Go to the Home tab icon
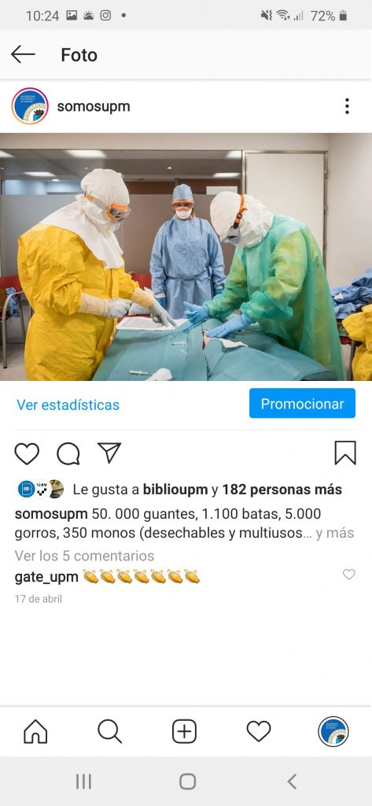372x806 pixels. (x=35, y=731)
